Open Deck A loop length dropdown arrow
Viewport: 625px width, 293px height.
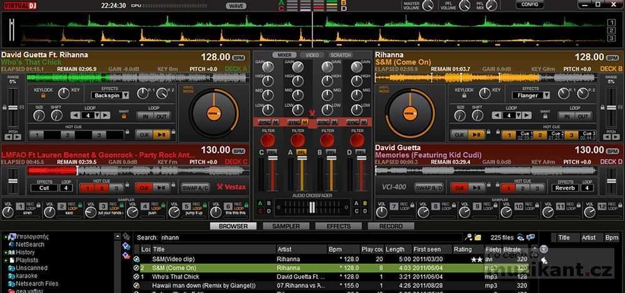point(97,115)
